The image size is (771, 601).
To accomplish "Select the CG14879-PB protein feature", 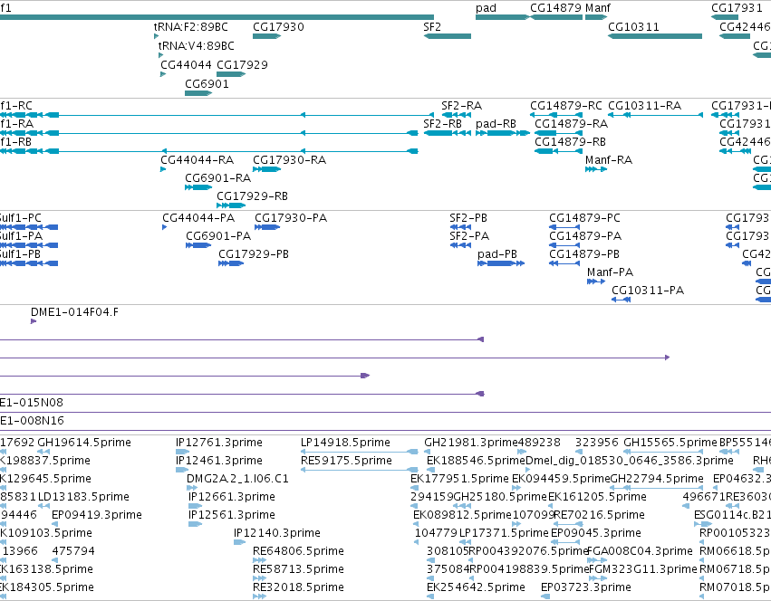I will 565,263.
